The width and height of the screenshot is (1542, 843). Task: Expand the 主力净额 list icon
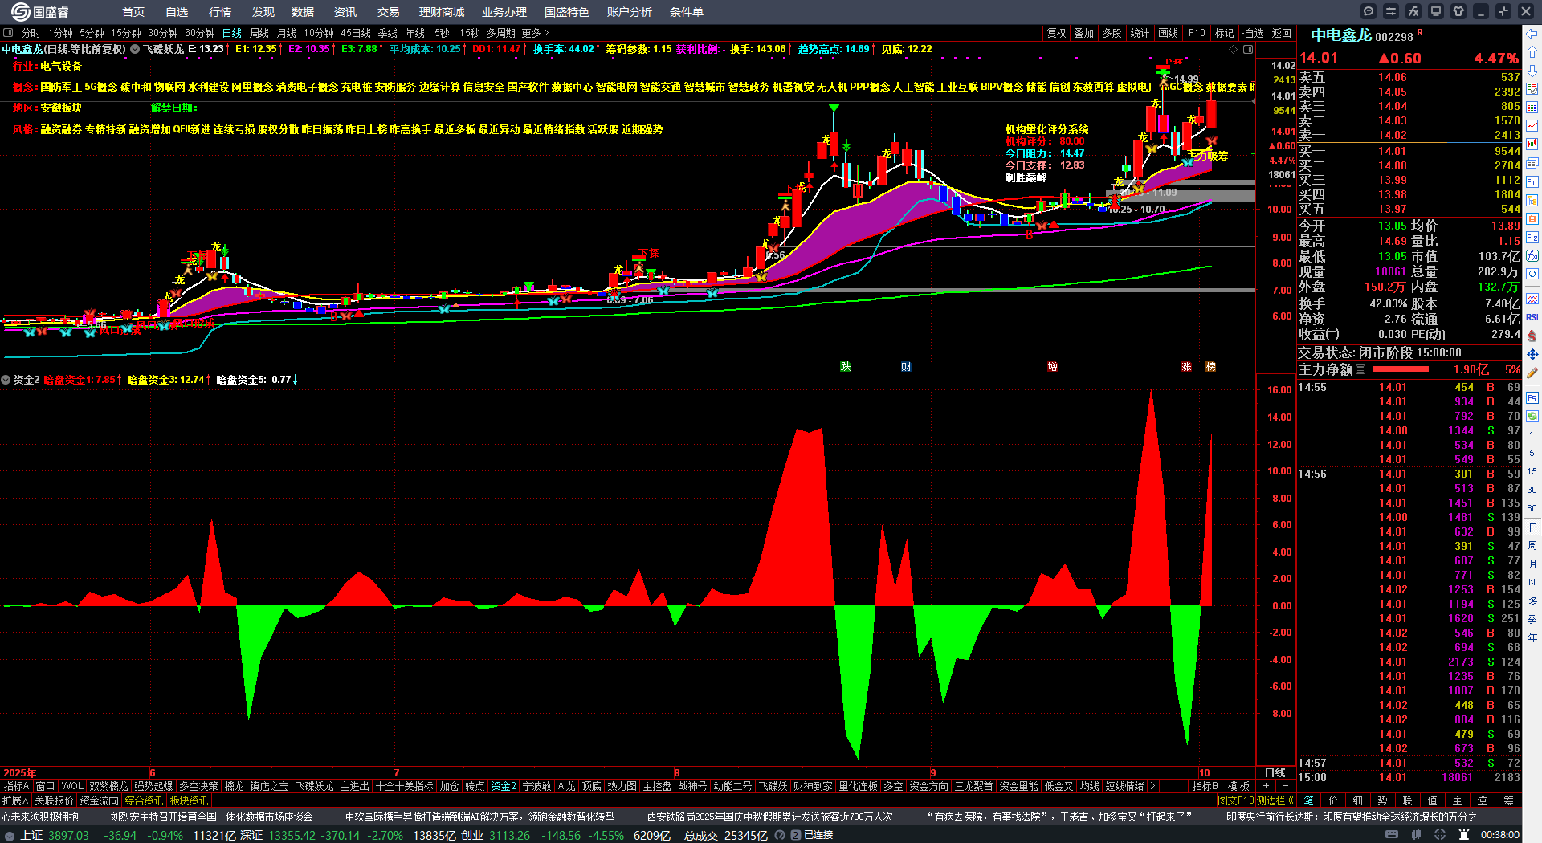(1360, 370)
